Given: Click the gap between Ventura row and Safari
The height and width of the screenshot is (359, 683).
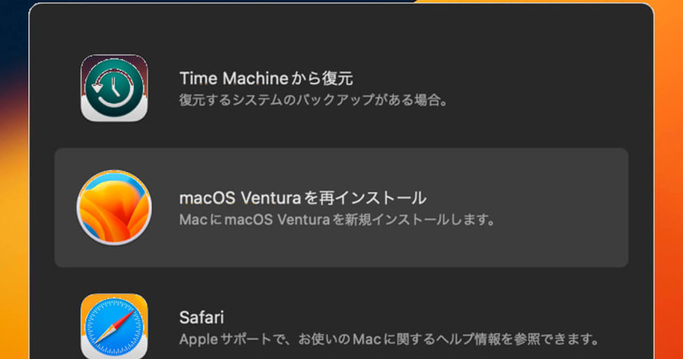Looking at the screenshot, I should pyautogui.click(x=341, y=279).
